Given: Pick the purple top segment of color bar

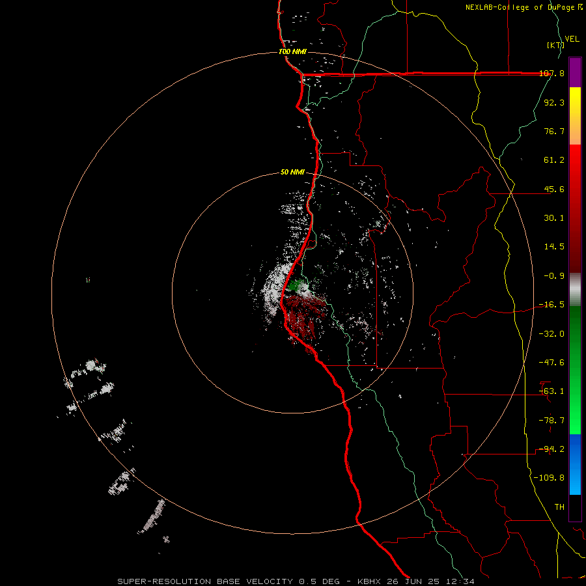Looking at the screenshot, I should click(575, 72).
